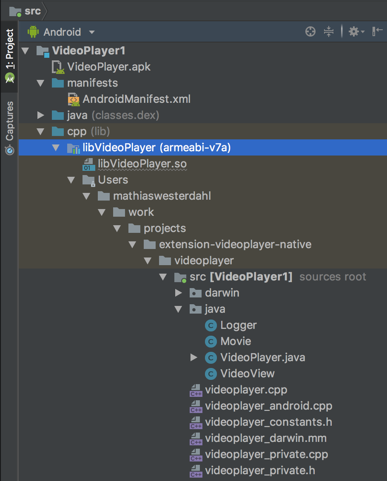Viewport: 387px width, 481px height.
Task: Click the Logger class icon
Action: [x=211, y=325]
